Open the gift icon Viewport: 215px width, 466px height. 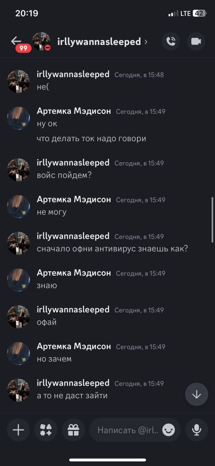[73, 430]
